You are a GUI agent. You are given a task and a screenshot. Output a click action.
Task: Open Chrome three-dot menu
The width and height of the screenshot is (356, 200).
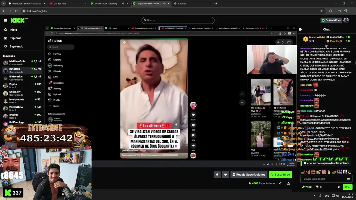point(352,11)
